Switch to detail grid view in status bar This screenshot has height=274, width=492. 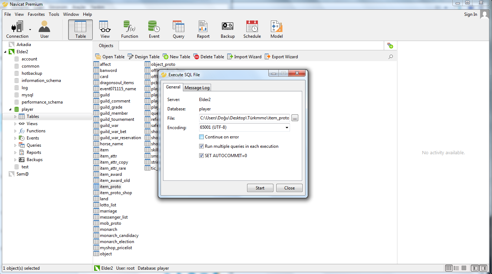click(464, 268)
